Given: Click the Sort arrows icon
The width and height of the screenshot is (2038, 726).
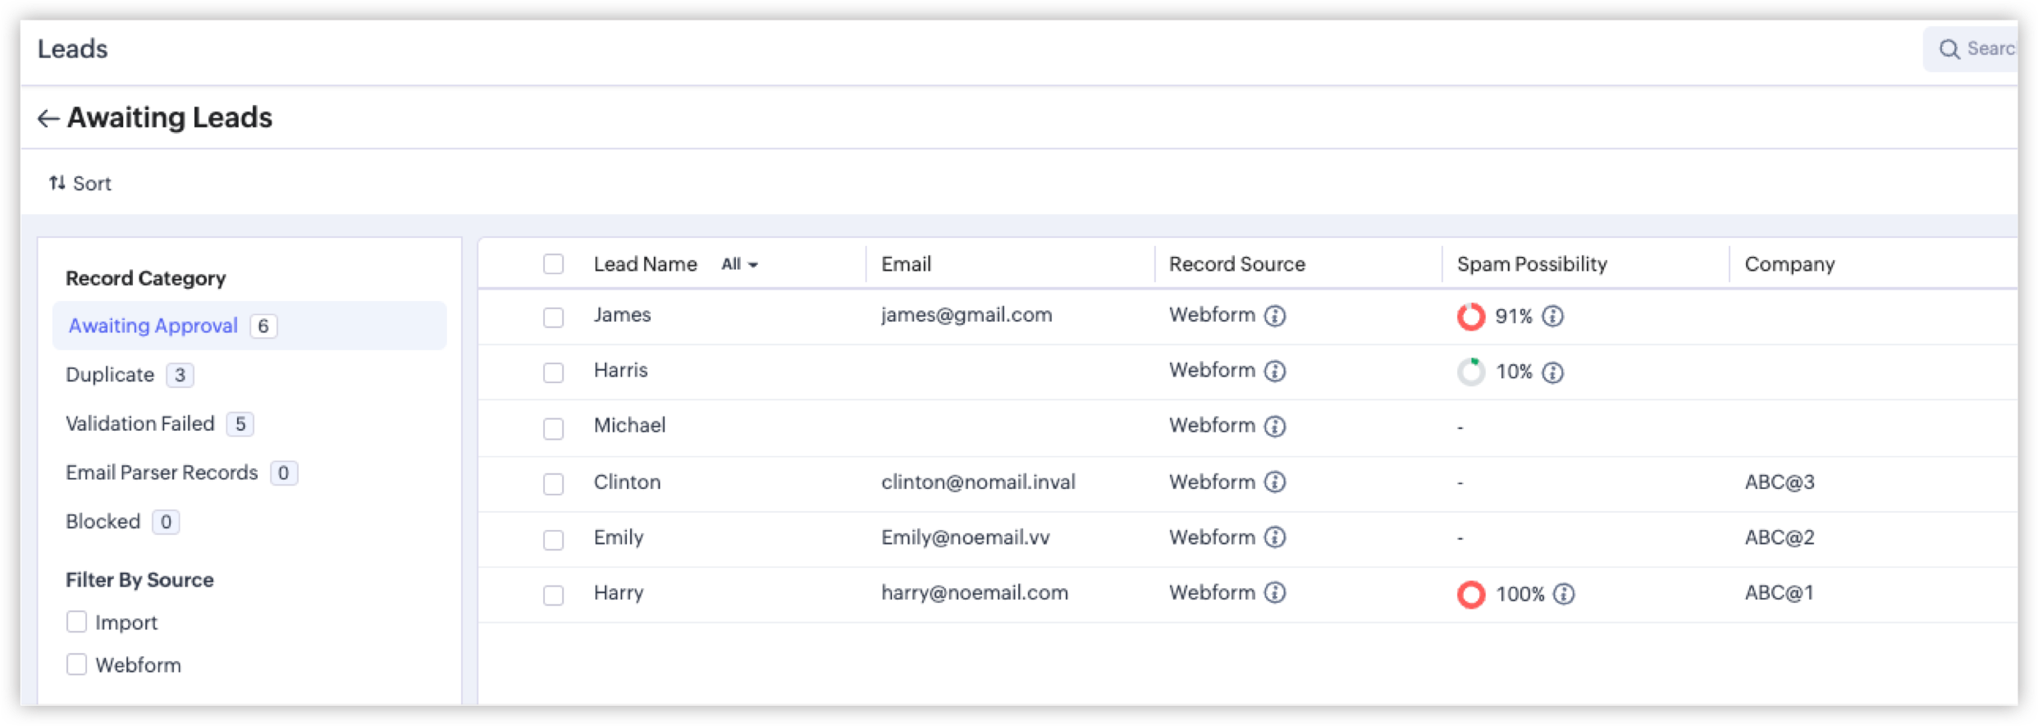Looking at the screenshot, I should click(57, 183).
